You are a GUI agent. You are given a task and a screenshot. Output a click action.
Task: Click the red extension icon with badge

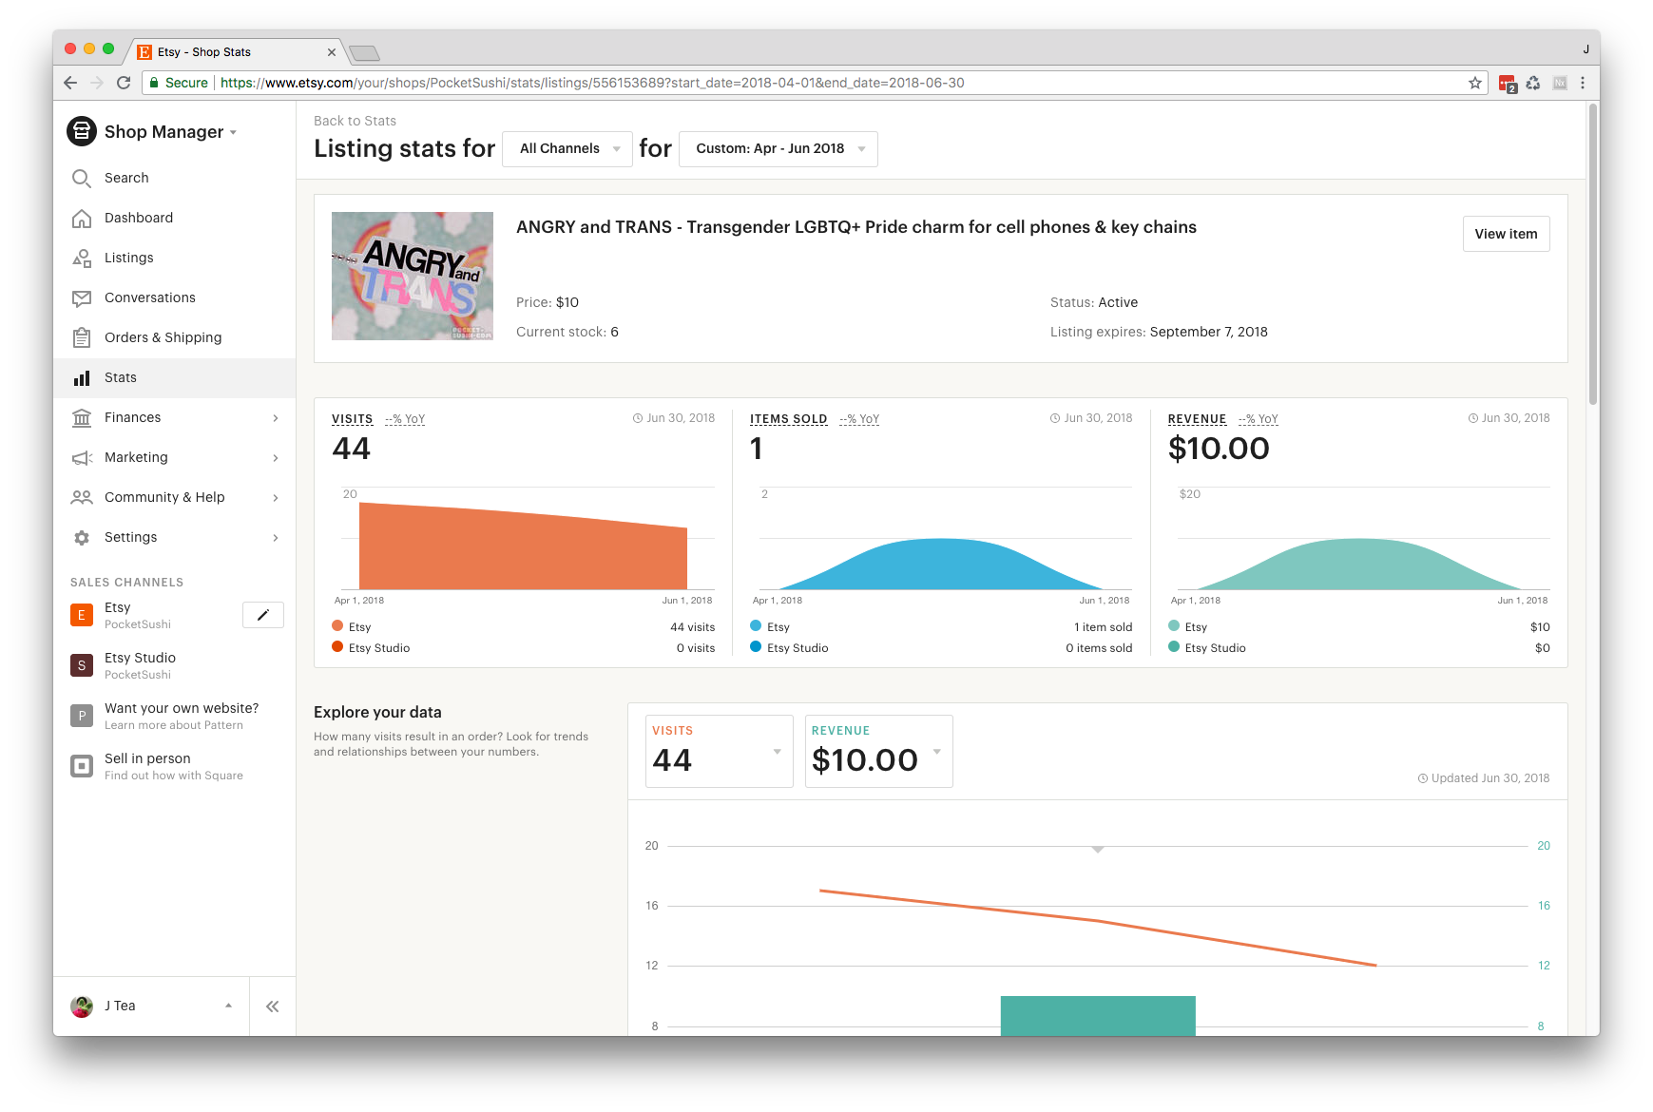coord(1508,84)
